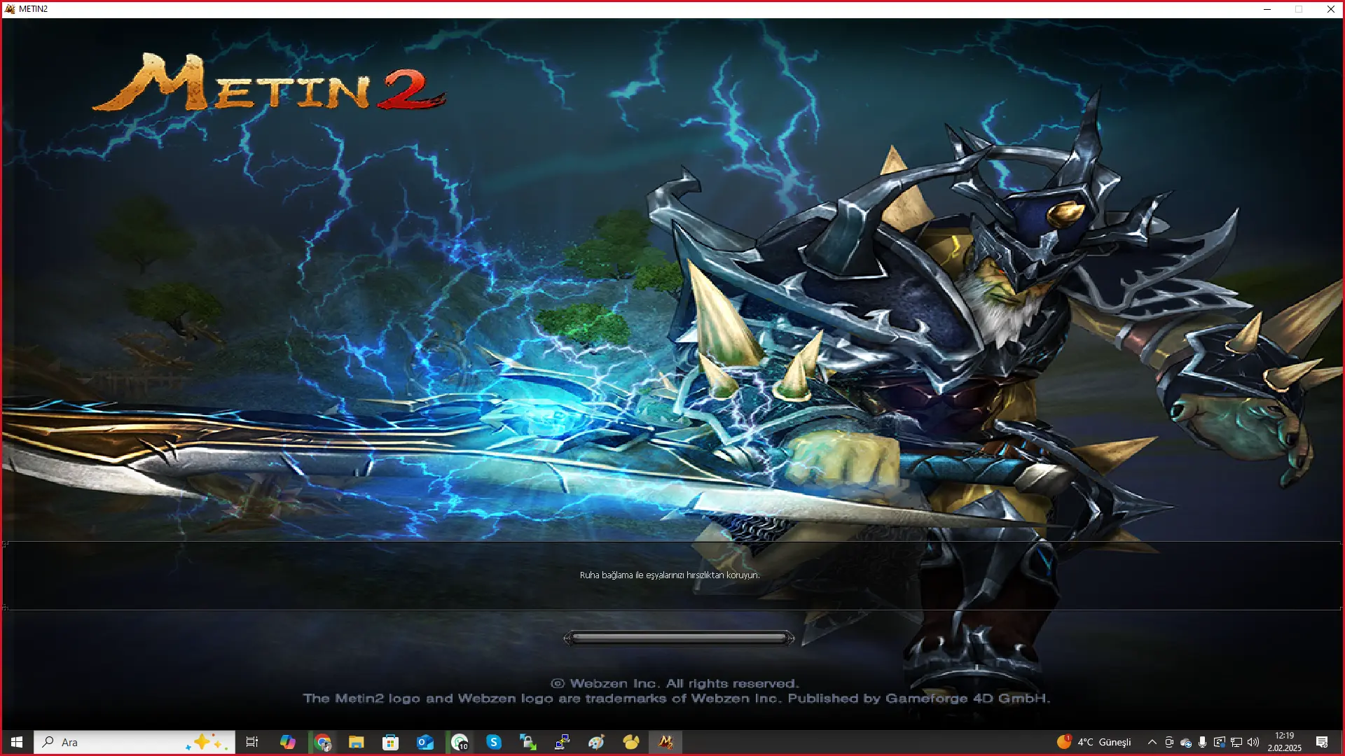Open Task View from the taskbar
This screenshot has width=1345, height=756.
252,742
